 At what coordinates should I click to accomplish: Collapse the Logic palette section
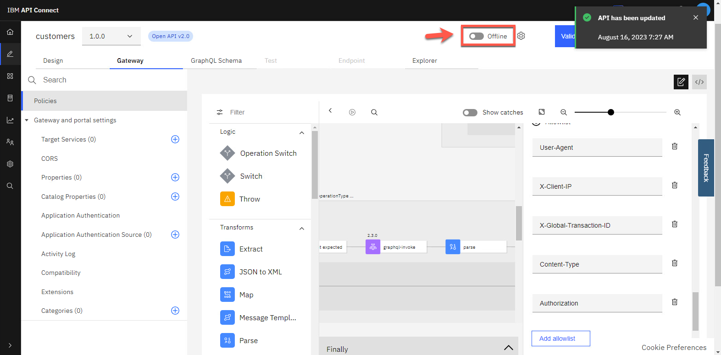point(301,132)
